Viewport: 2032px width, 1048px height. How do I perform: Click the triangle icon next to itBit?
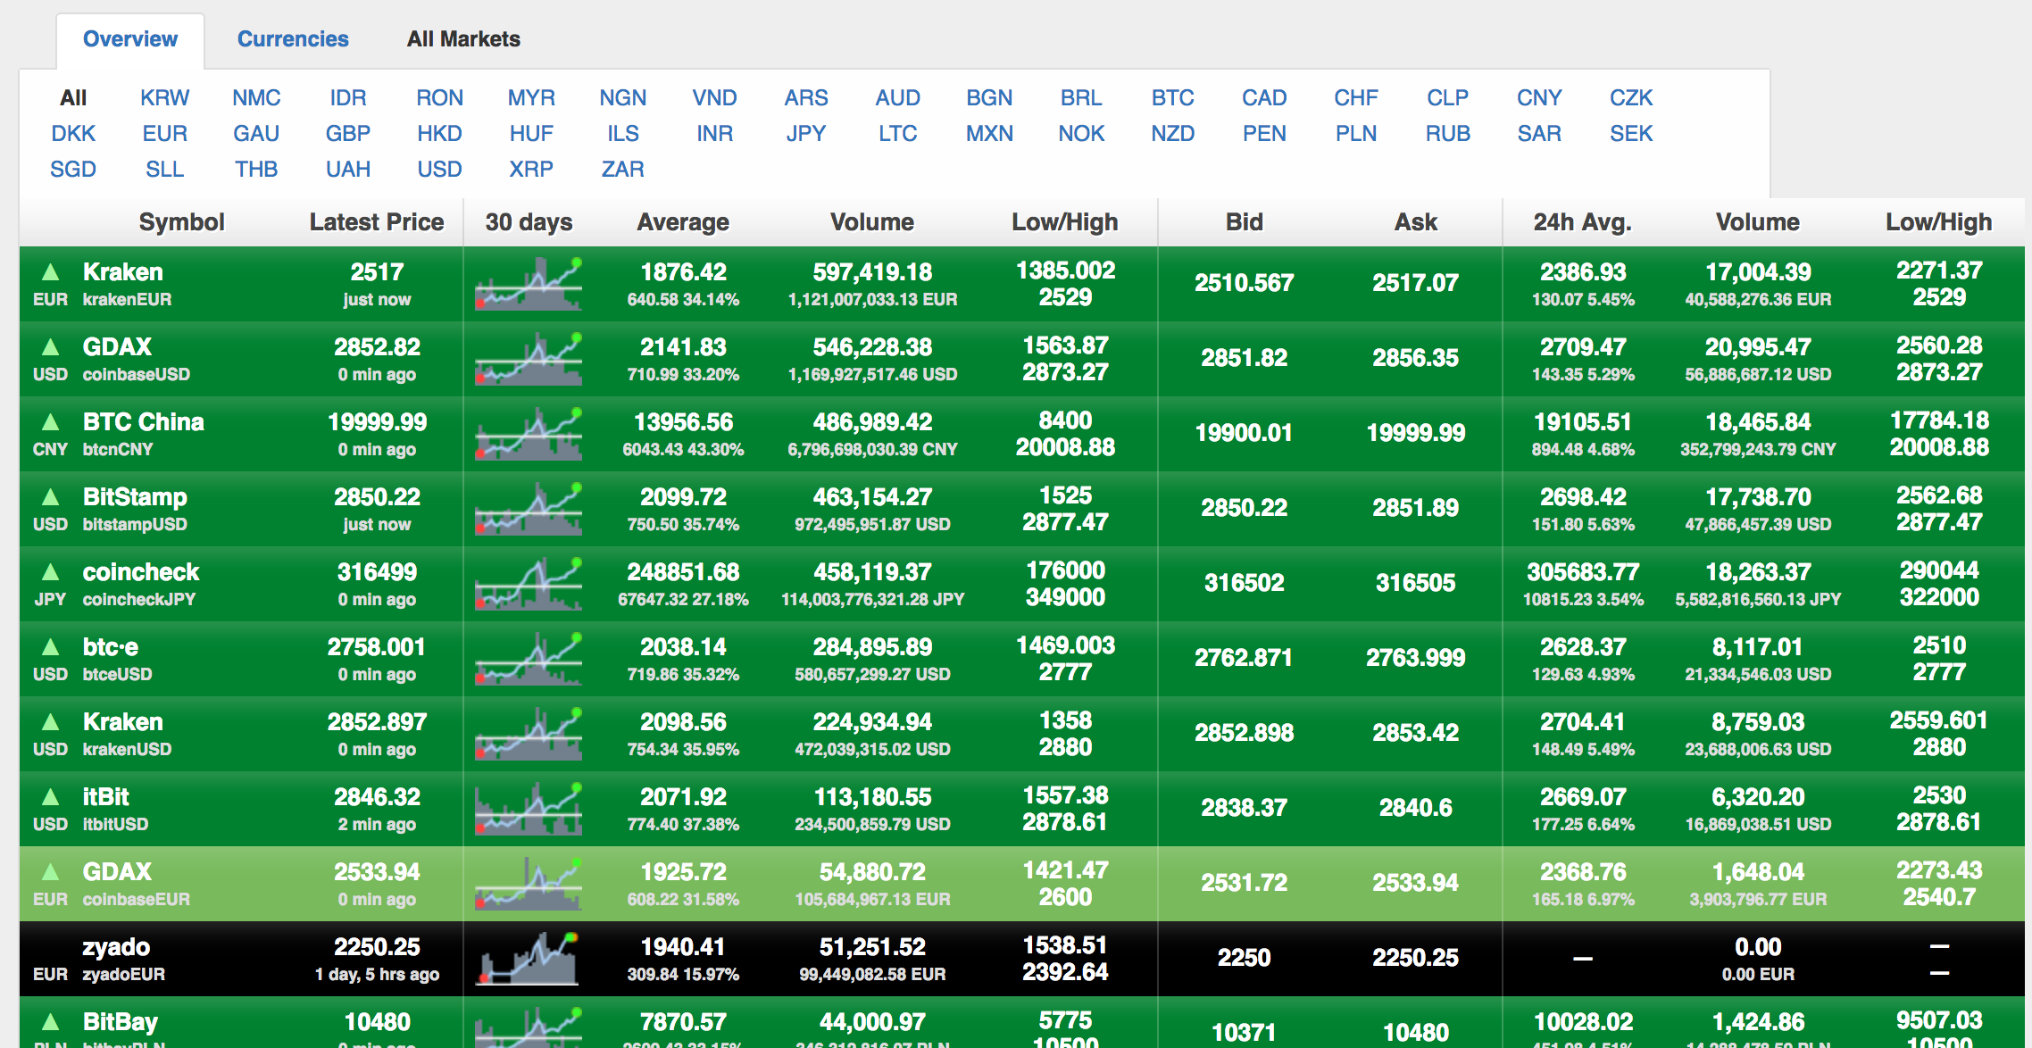coord(51,796)
